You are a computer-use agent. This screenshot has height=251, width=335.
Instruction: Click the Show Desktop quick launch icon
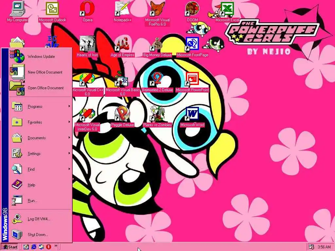(26, 247)
